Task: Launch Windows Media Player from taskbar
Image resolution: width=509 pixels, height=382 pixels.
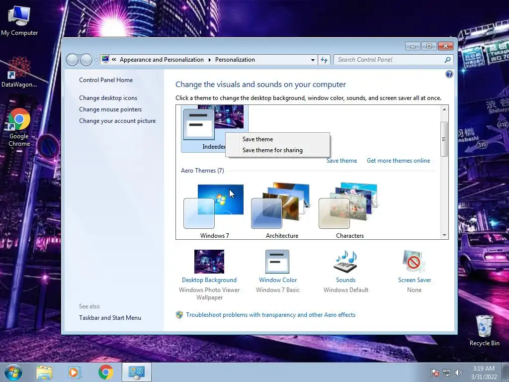Action: pyautogui.click(x=75, y=373)
